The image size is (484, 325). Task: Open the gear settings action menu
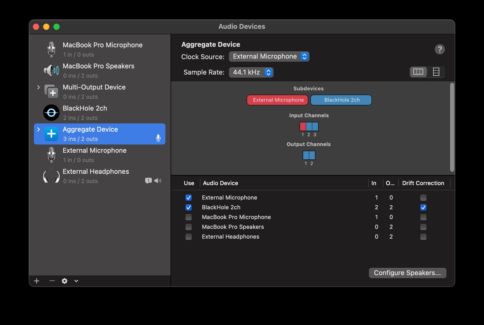tap(64, 281)
